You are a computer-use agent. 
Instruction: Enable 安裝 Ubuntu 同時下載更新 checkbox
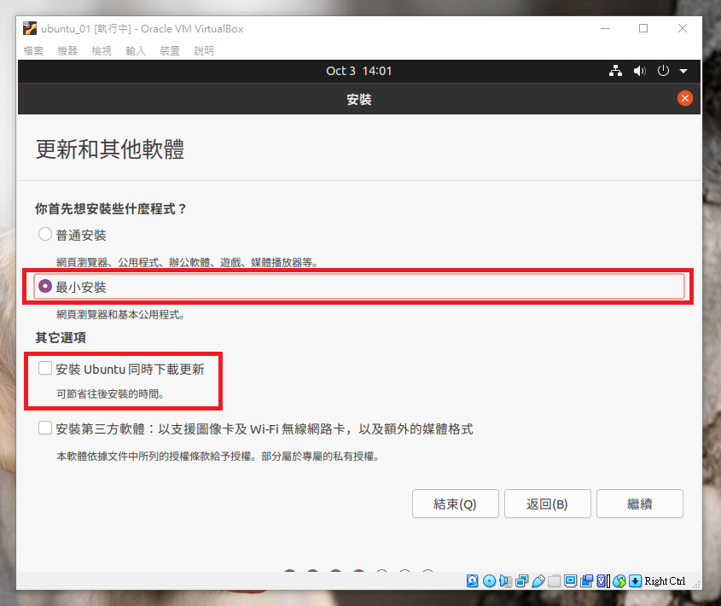pos(44,368)
